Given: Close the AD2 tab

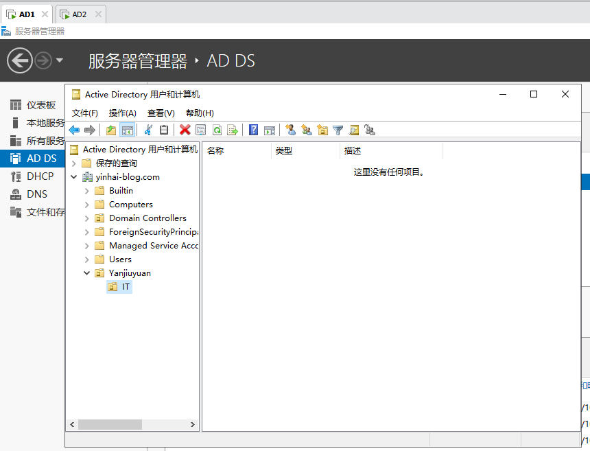Looking at the screenshot, I should coord(98,14).
